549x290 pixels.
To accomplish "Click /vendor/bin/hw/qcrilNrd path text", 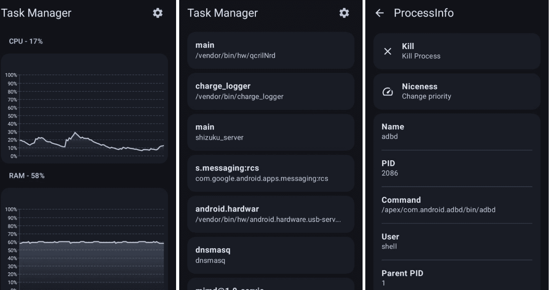I will (235, 56).
